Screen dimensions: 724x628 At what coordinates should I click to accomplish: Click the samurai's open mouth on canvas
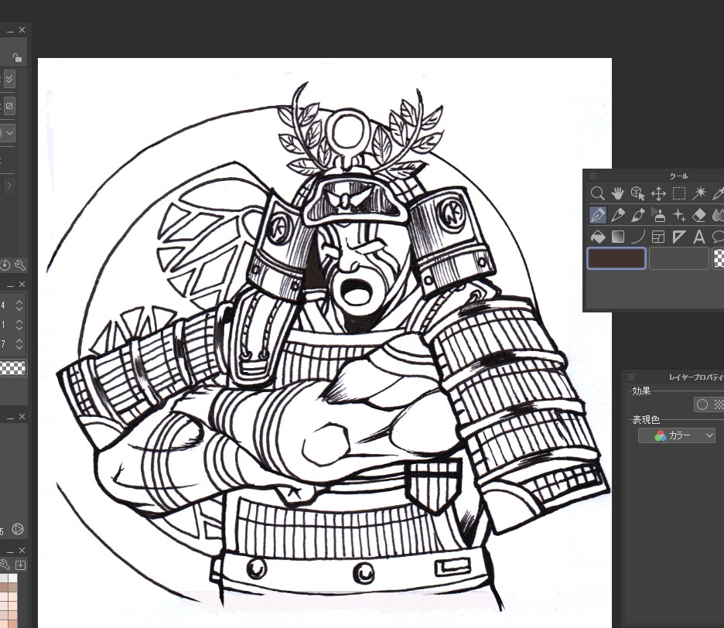click(x=355, y=292)
